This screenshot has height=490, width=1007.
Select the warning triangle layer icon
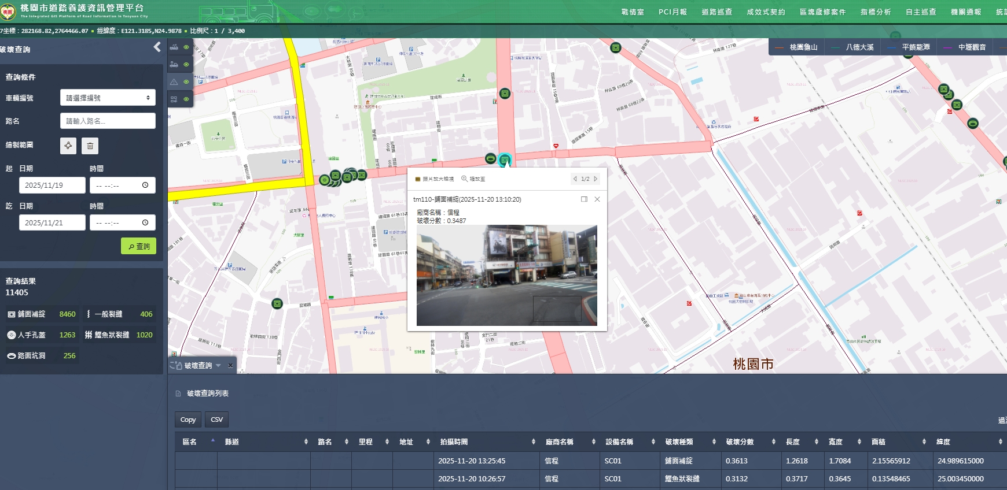pyautogui.click(x=174, y=82)
